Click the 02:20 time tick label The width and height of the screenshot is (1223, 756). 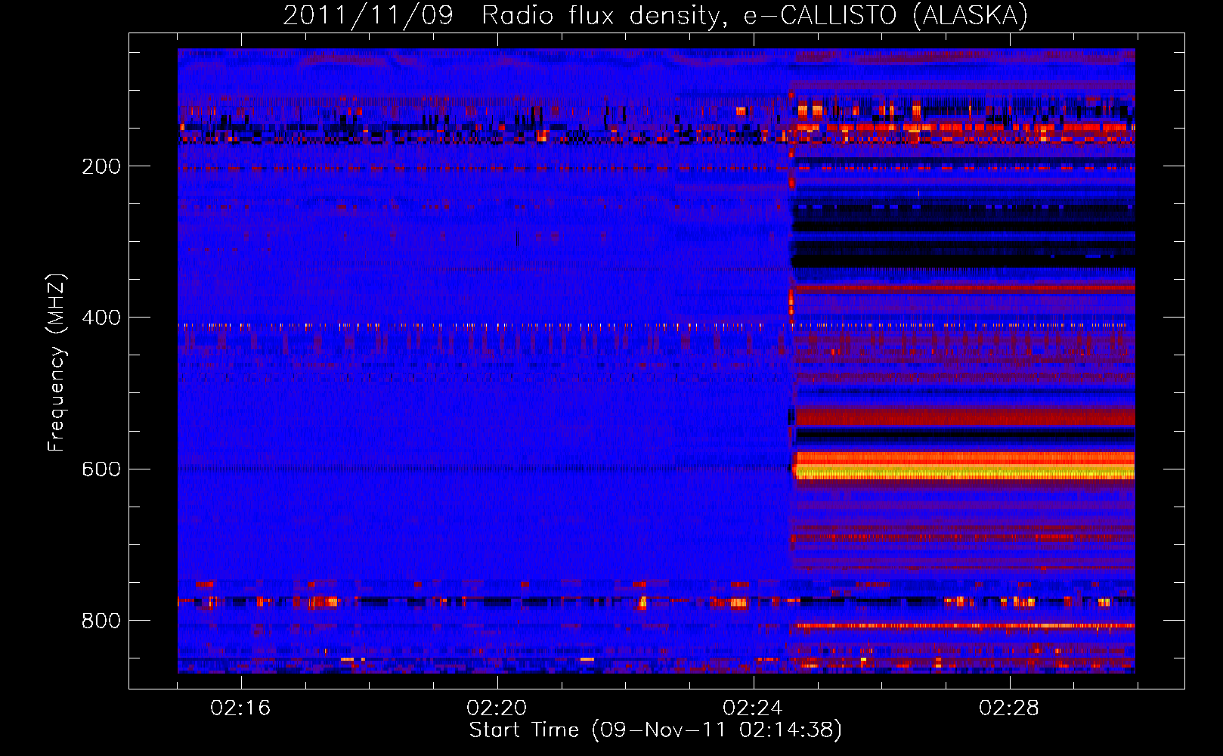[x=497, y=708]
